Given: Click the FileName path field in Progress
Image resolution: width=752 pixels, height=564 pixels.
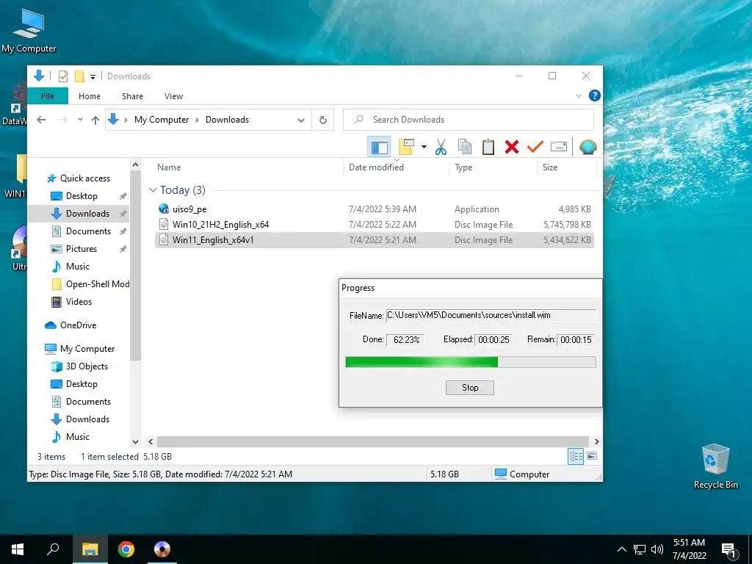Looking at the screenshot, I should coord(491,315).
